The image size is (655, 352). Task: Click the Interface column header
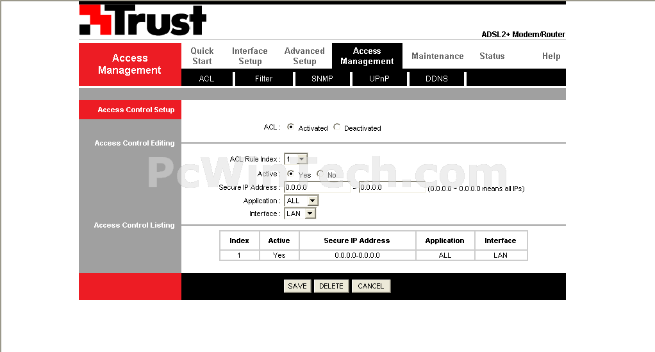(x=501, y=240)
